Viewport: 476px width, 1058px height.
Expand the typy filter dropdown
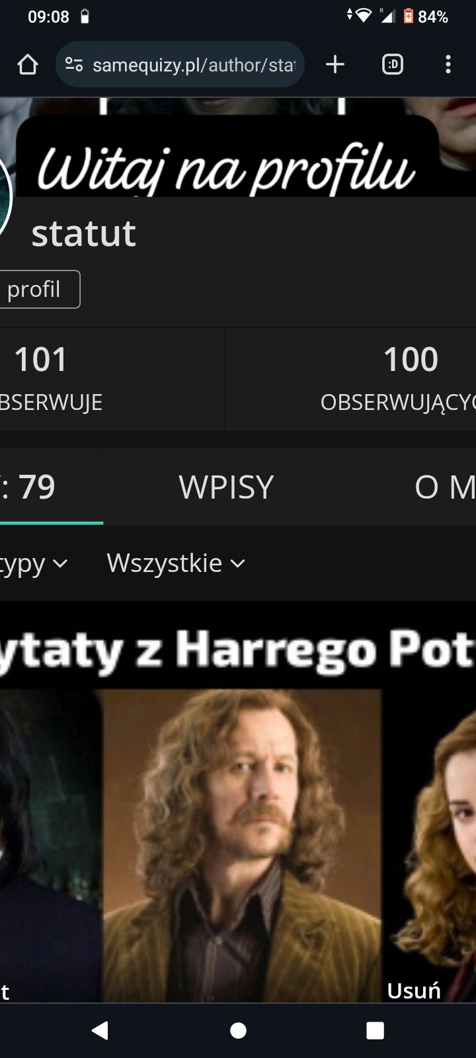click(x=34, y=563)
